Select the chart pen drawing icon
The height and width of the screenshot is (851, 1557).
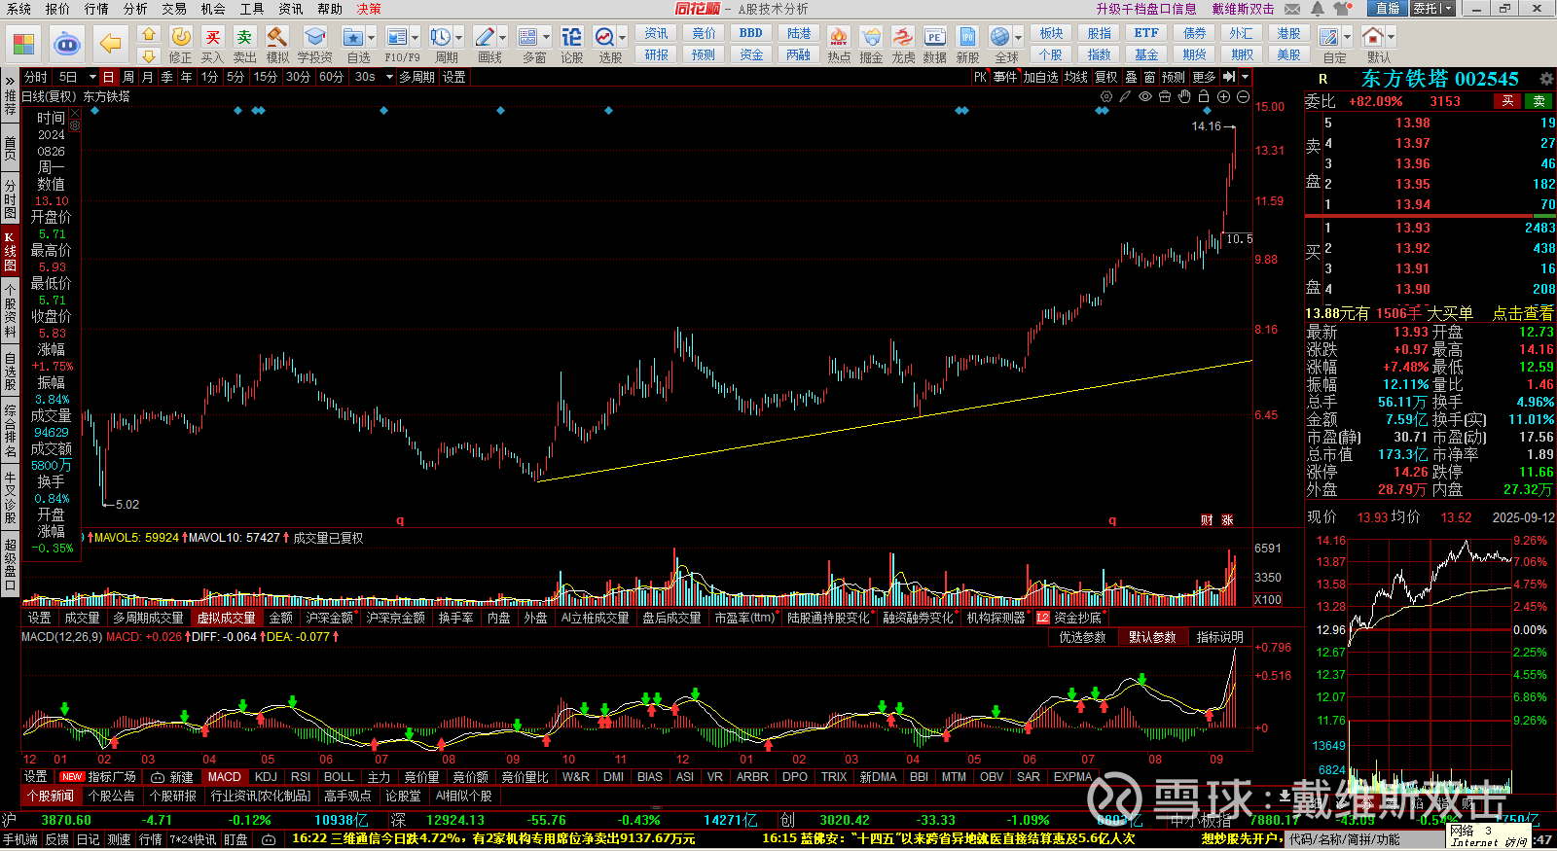(1126, 96)
